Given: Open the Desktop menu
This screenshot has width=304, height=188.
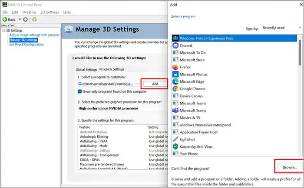Looking at the screenshot, I should [x=29, y=12].
